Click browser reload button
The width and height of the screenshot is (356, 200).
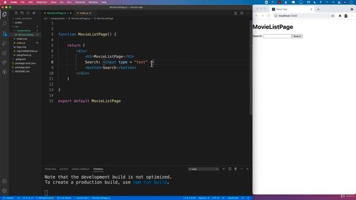269,16
